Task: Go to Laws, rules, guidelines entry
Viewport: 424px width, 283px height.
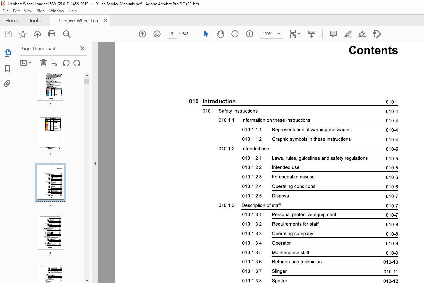Action: [x=320, y=158]
